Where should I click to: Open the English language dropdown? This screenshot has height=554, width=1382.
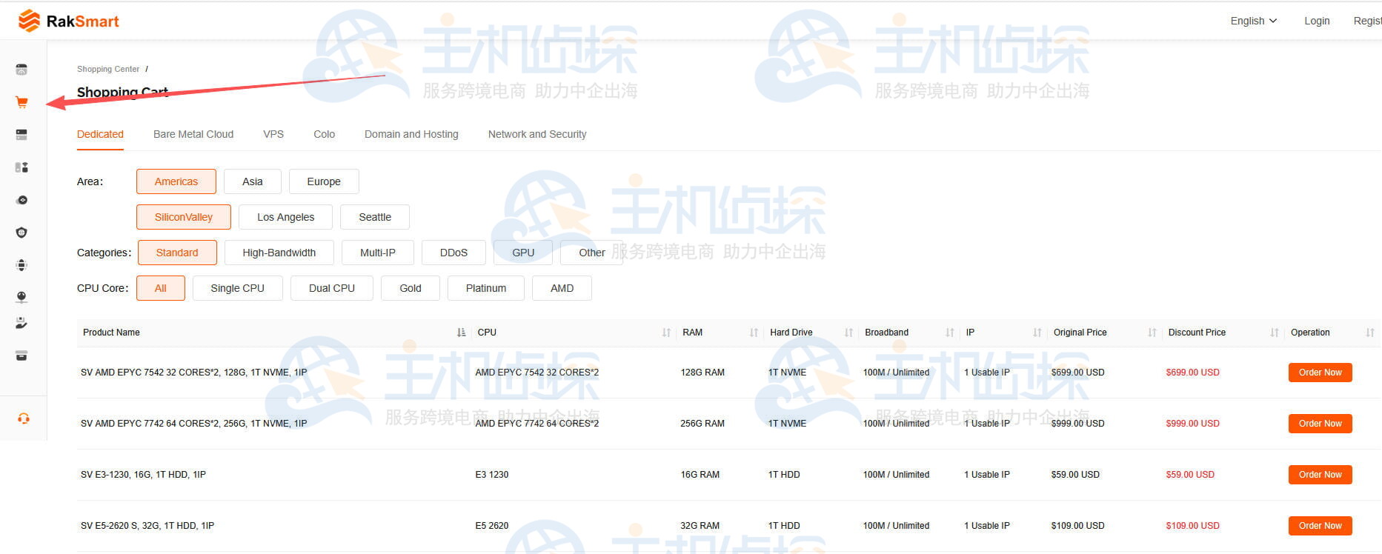(x=1254, y=21)
